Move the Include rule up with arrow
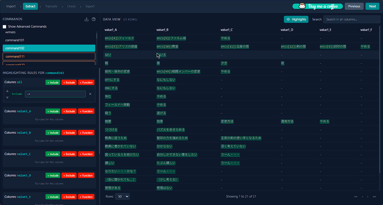The image size is (383, 205). coord(7,91)
